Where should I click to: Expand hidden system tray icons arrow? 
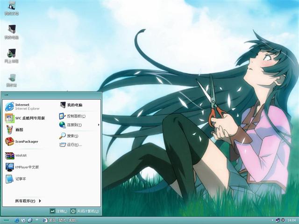tap(272, 220)
